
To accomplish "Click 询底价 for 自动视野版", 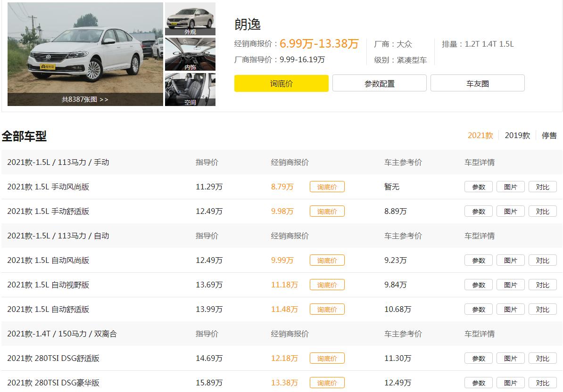I will coord(327,285).
